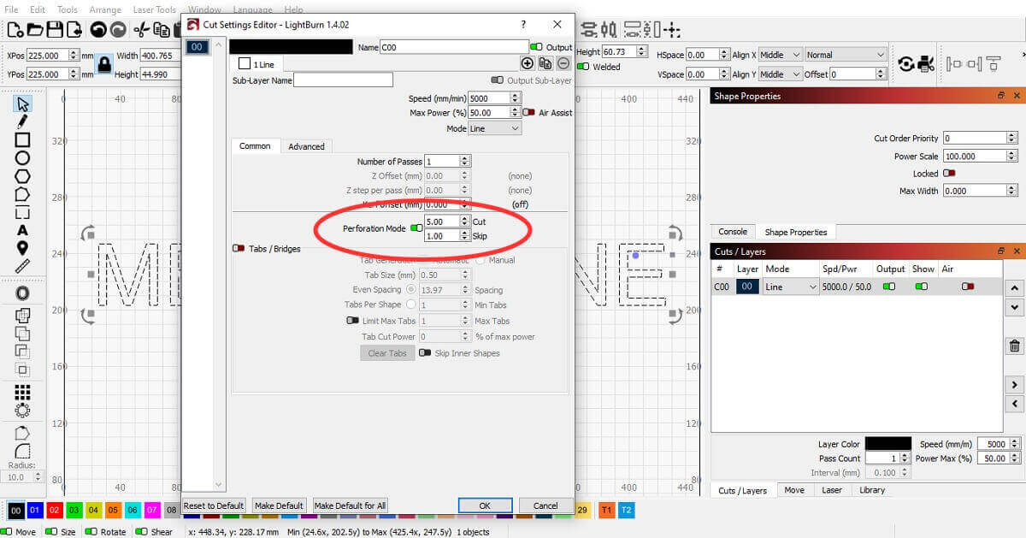Click the Undo arrow icon
This screenshot has height=538, width=1026.
(x=97, y=30)
